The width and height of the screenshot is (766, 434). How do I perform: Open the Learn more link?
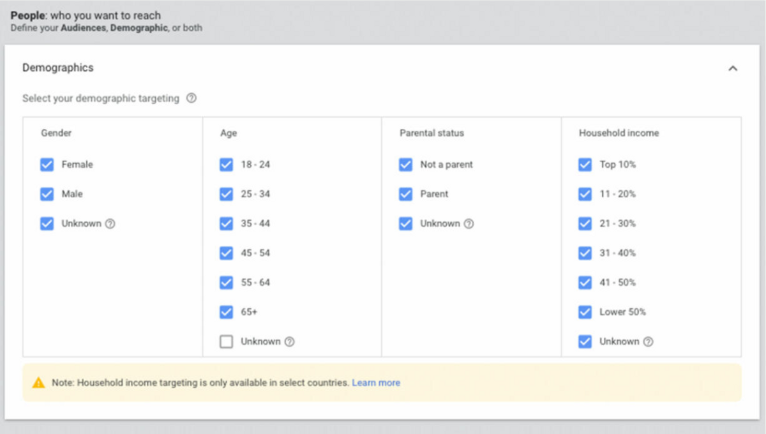click(376, 383)
